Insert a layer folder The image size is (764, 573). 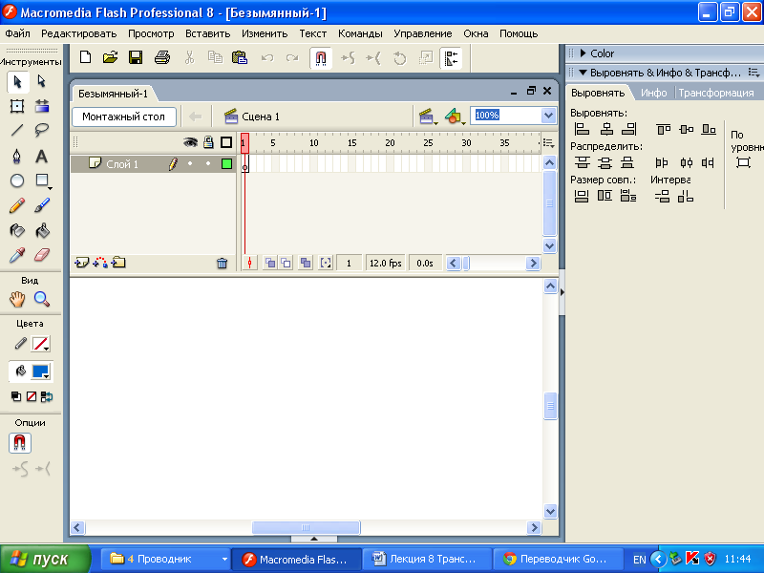pyautogui.click(x=118, y=264)
